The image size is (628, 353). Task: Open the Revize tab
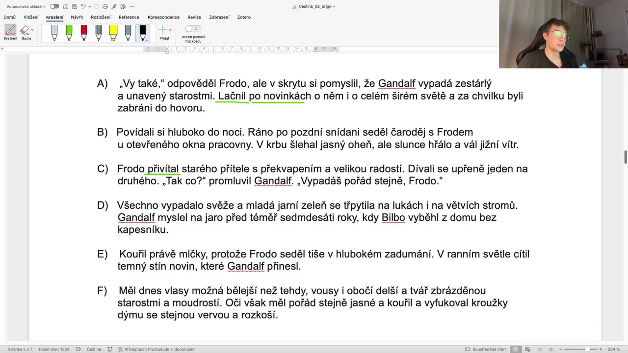coord(194,17)
